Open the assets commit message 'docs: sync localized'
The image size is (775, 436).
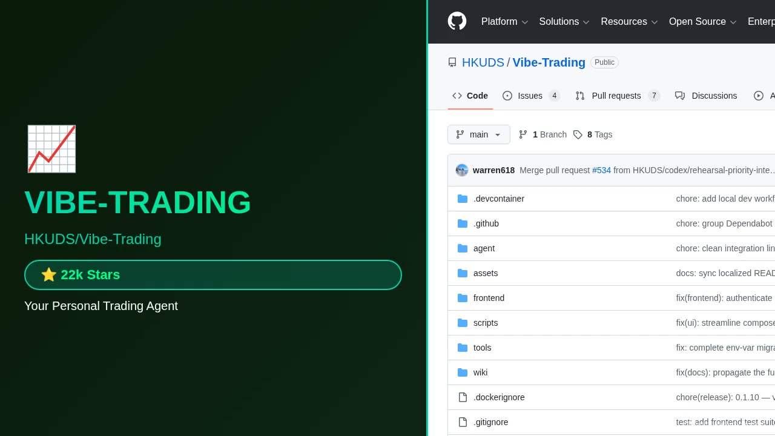(x=725, y=273)
